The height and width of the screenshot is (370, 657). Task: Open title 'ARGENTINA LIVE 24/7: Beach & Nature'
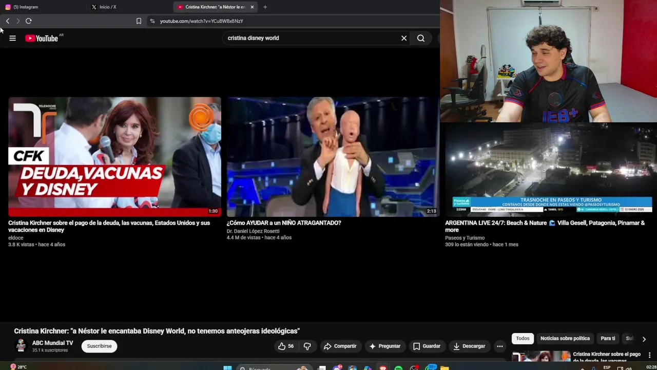point(545,226)
